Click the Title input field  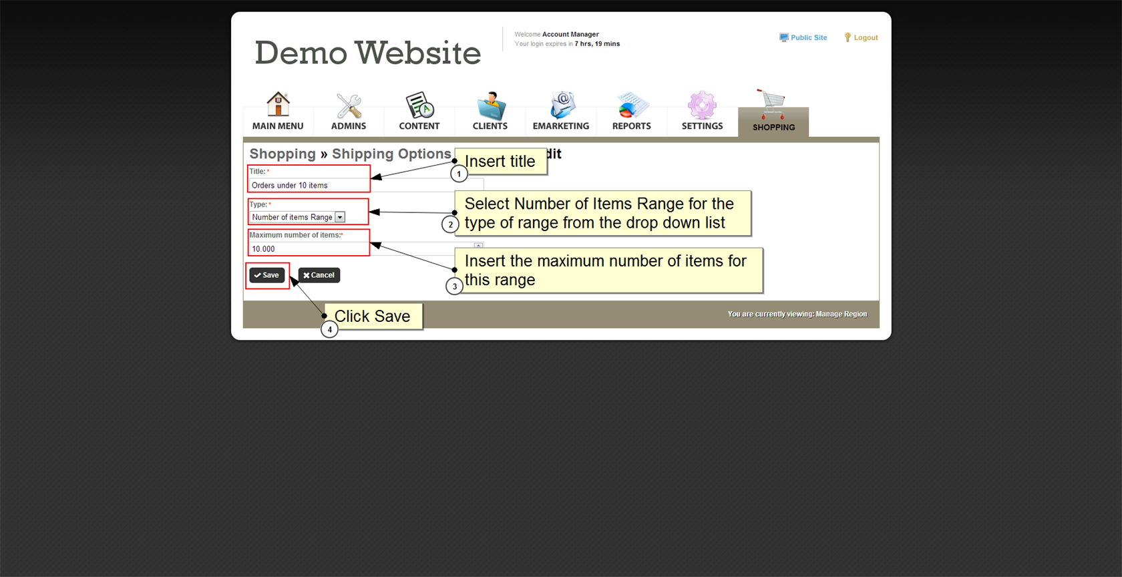coord(309,185)
